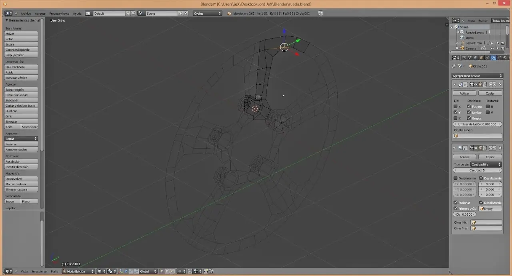Uncheck the Grupos option
The height and width of the screenshot is (276, 512).
click(469, 118)
